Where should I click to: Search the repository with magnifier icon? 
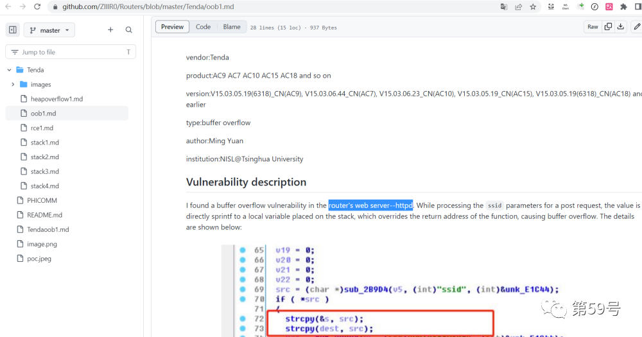click(x=128, y=30)
